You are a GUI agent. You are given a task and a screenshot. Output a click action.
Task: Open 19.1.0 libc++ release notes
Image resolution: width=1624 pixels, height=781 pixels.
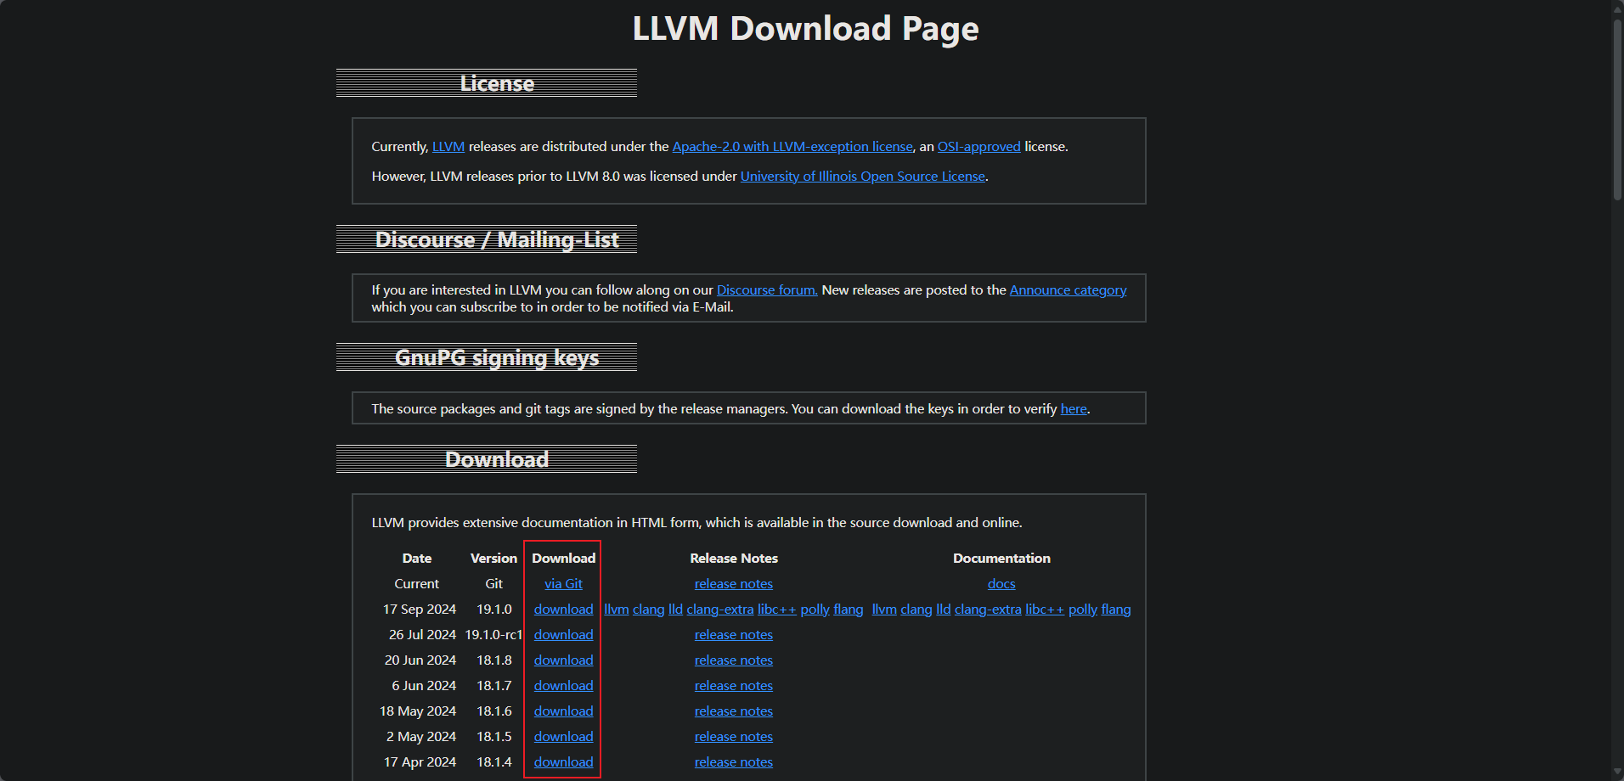(777, 610)
